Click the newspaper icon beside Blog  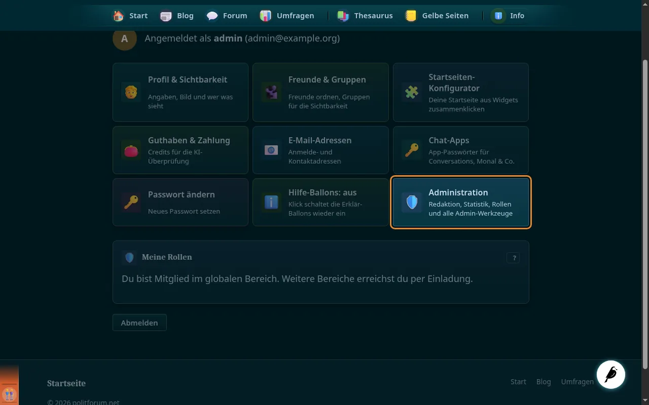click(166, 16)
